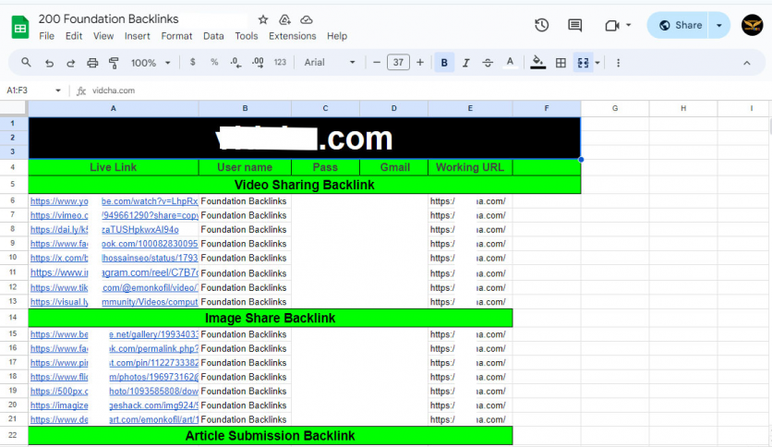Toggle merge cells button

[583, 63]
